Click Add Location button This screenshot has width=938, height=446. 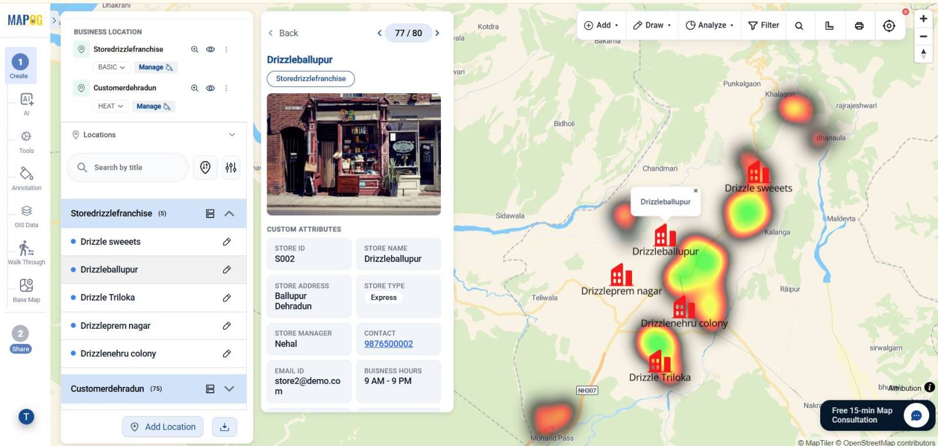click(163, 427)
